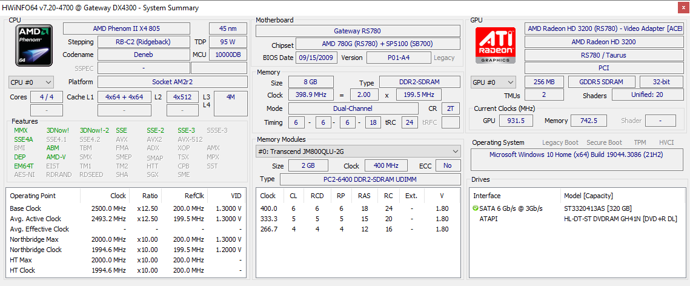Select the HL-DT-ST DVDRAM GH41N drive entry
Viewport: 690px width, 286px height.
620,219
